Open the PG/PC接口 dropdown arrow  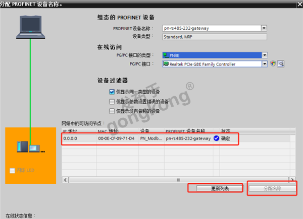click(x=265, y=64)
